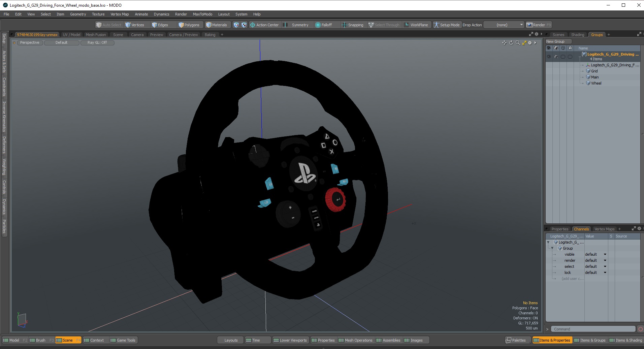Add a new viewport tab with plus
644x349 pixels.
(x=222, y=35)
